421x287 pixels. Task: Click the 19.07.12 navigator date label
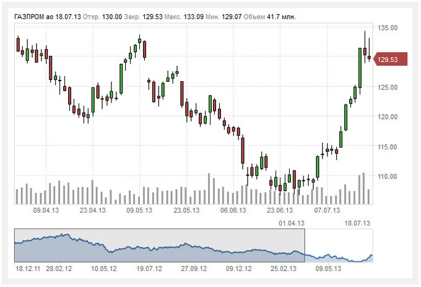(x=149, y=269)
